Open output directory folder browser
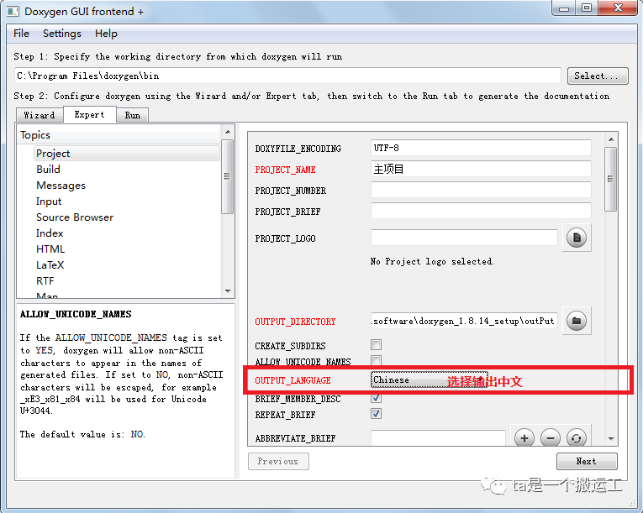643x513 pixels. (577, 321)
